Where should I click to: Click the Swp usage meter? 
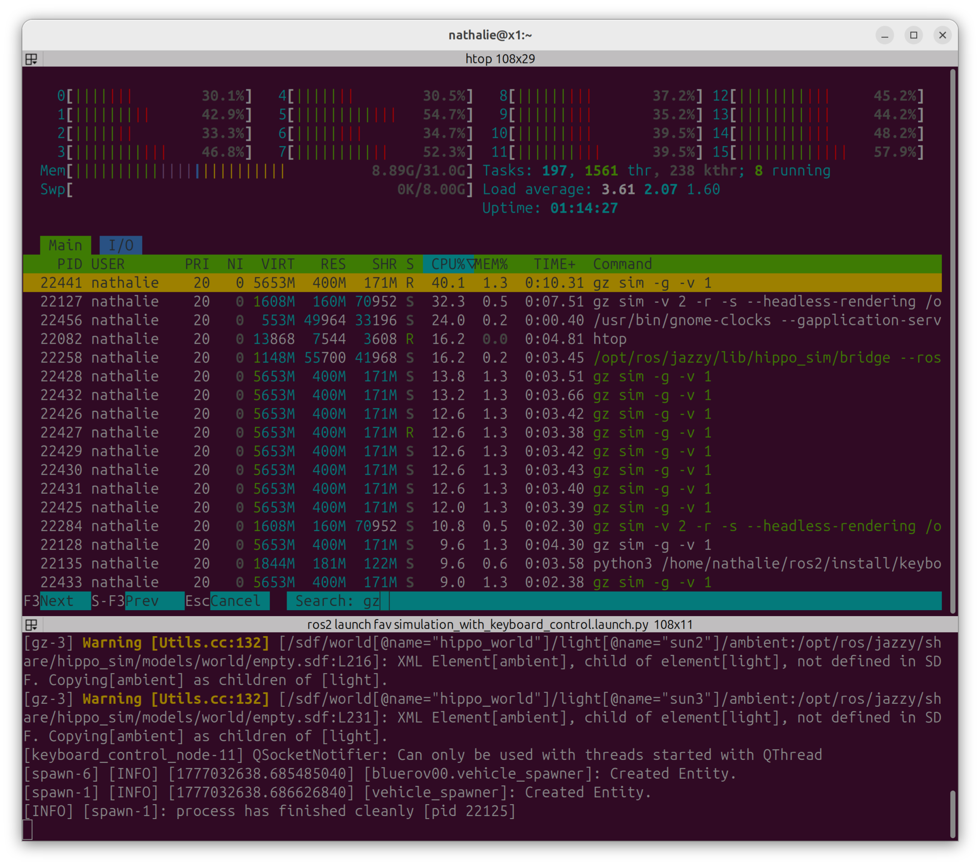[x=257, y=189]
